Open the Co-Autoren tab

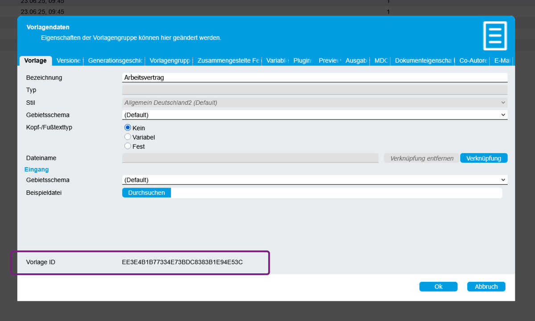(x=473, y=61)
